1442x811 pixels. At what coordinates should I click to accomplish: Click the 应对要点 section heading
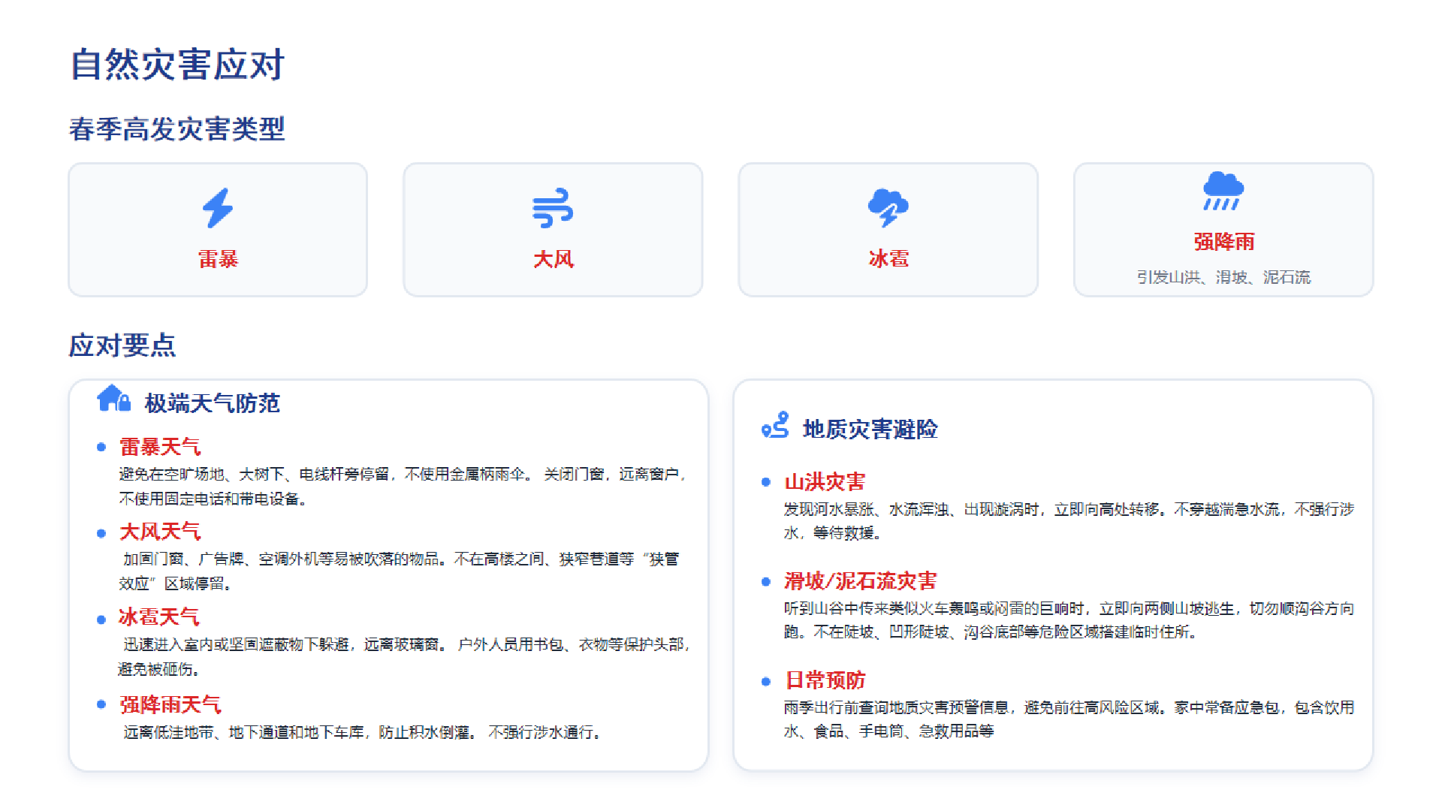click(x=122, y=345)
